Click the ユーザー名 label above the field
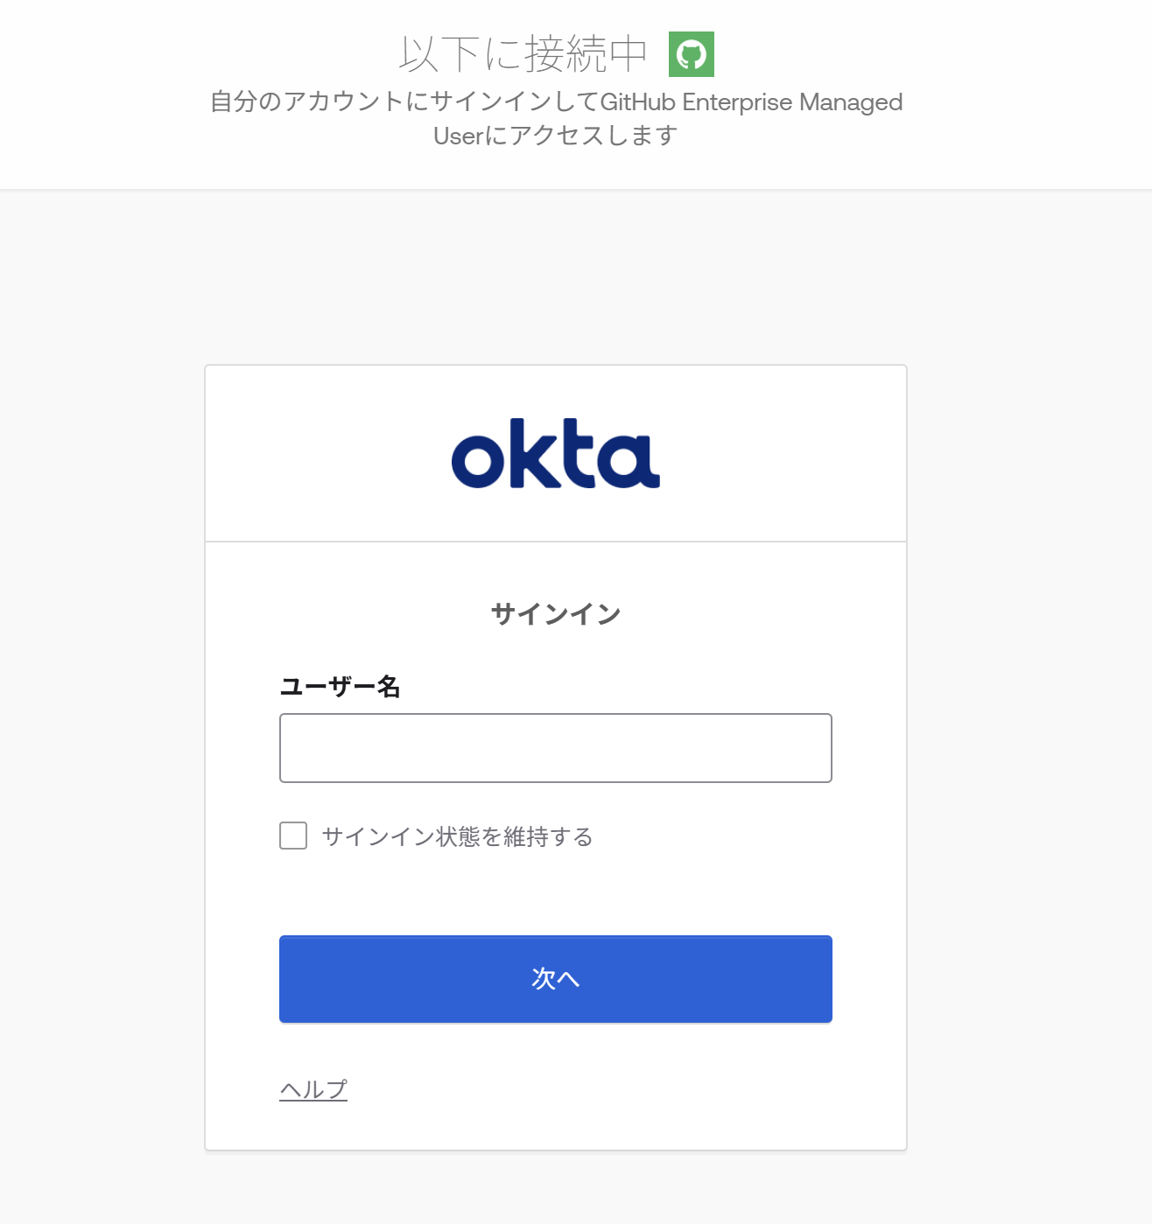1152x1224 pixels. pyautogui.click(x=341, y=688)
